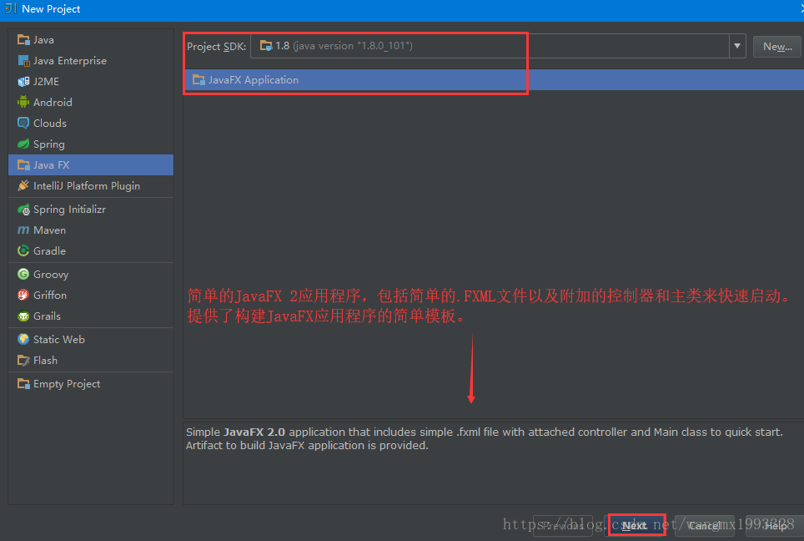
Task: Choose Android project type
Action: (x=91, y=102)
